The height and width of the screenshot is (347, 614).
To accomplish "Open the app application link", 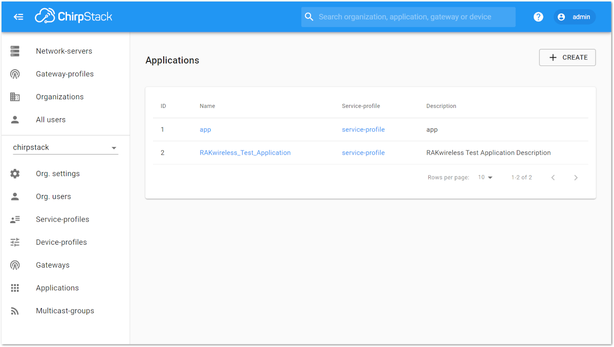I will 205,129.
